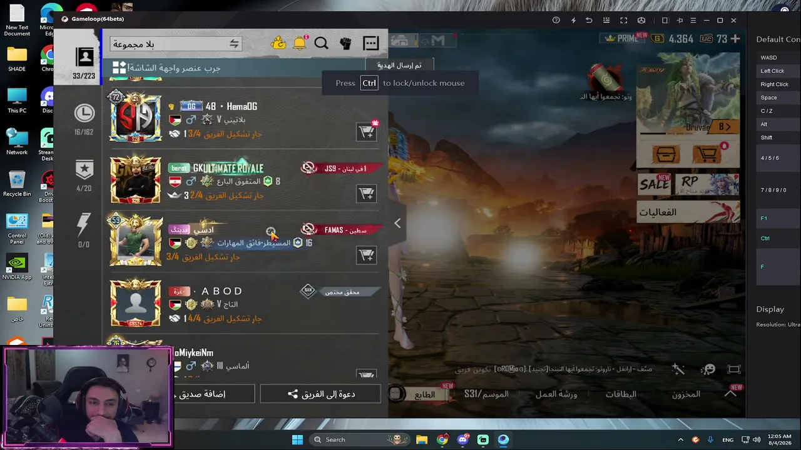Click the Gameloop lightning boost icon
The image size is (801, 450).
tap(573, 20)
